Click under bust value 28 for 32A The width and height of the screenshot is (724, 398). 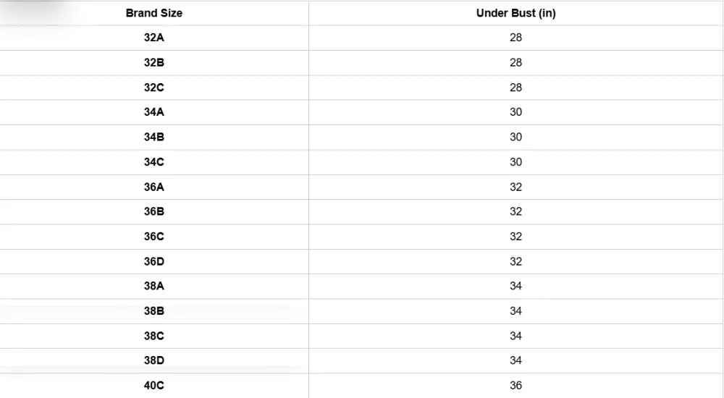point(515,38)
